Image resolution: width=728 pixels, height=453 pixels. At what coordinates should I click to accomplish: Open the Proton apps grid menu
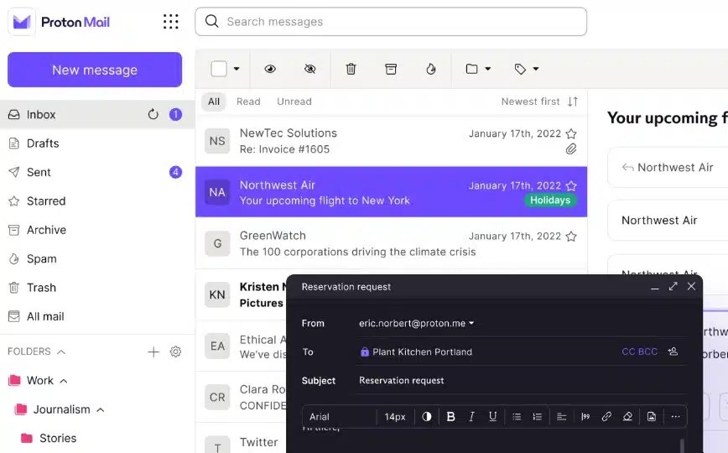(171, 21)
